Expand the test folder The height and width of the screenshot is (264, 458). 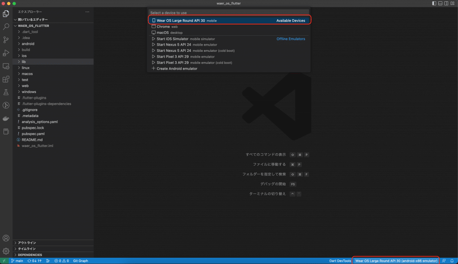point(53,80)
